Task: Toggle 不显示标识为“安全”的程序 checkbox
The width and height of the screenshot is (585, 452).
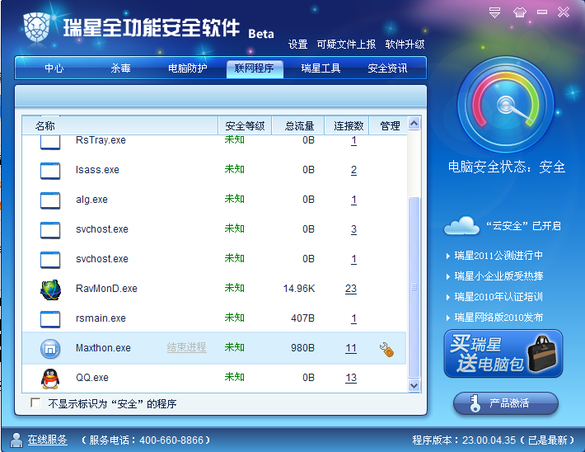Action: [35, 403]
